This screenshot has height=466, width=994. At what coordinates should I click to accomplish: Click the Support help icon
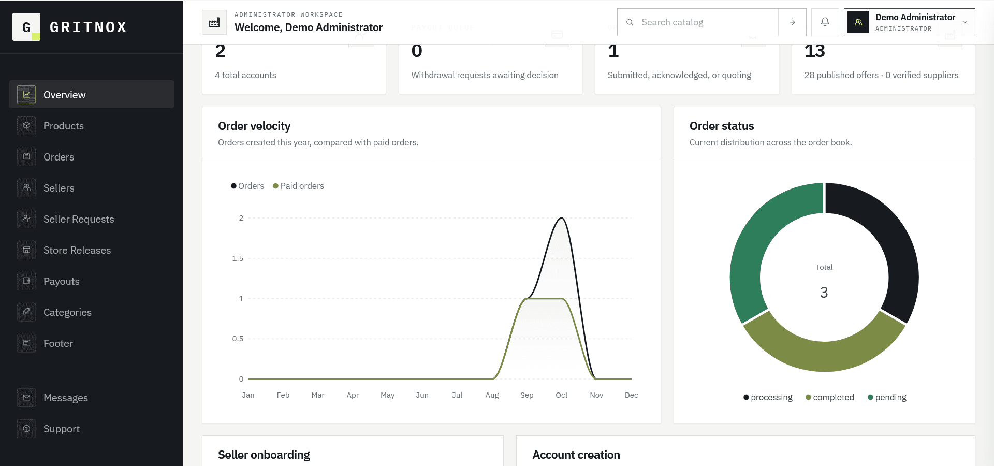tap(26, 429)
